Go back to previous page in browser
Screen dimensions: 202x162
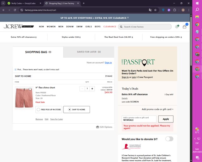[x=3, y=10]
